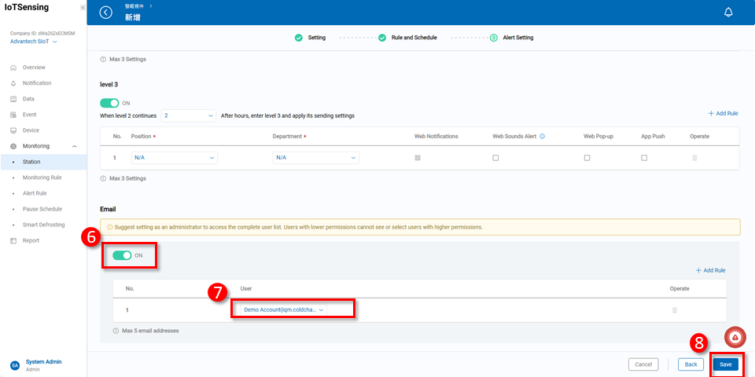Viewport: 755px width, 377px height.
Task: Open the Position N/A dropdown
Action: click(x=174, y=158)
